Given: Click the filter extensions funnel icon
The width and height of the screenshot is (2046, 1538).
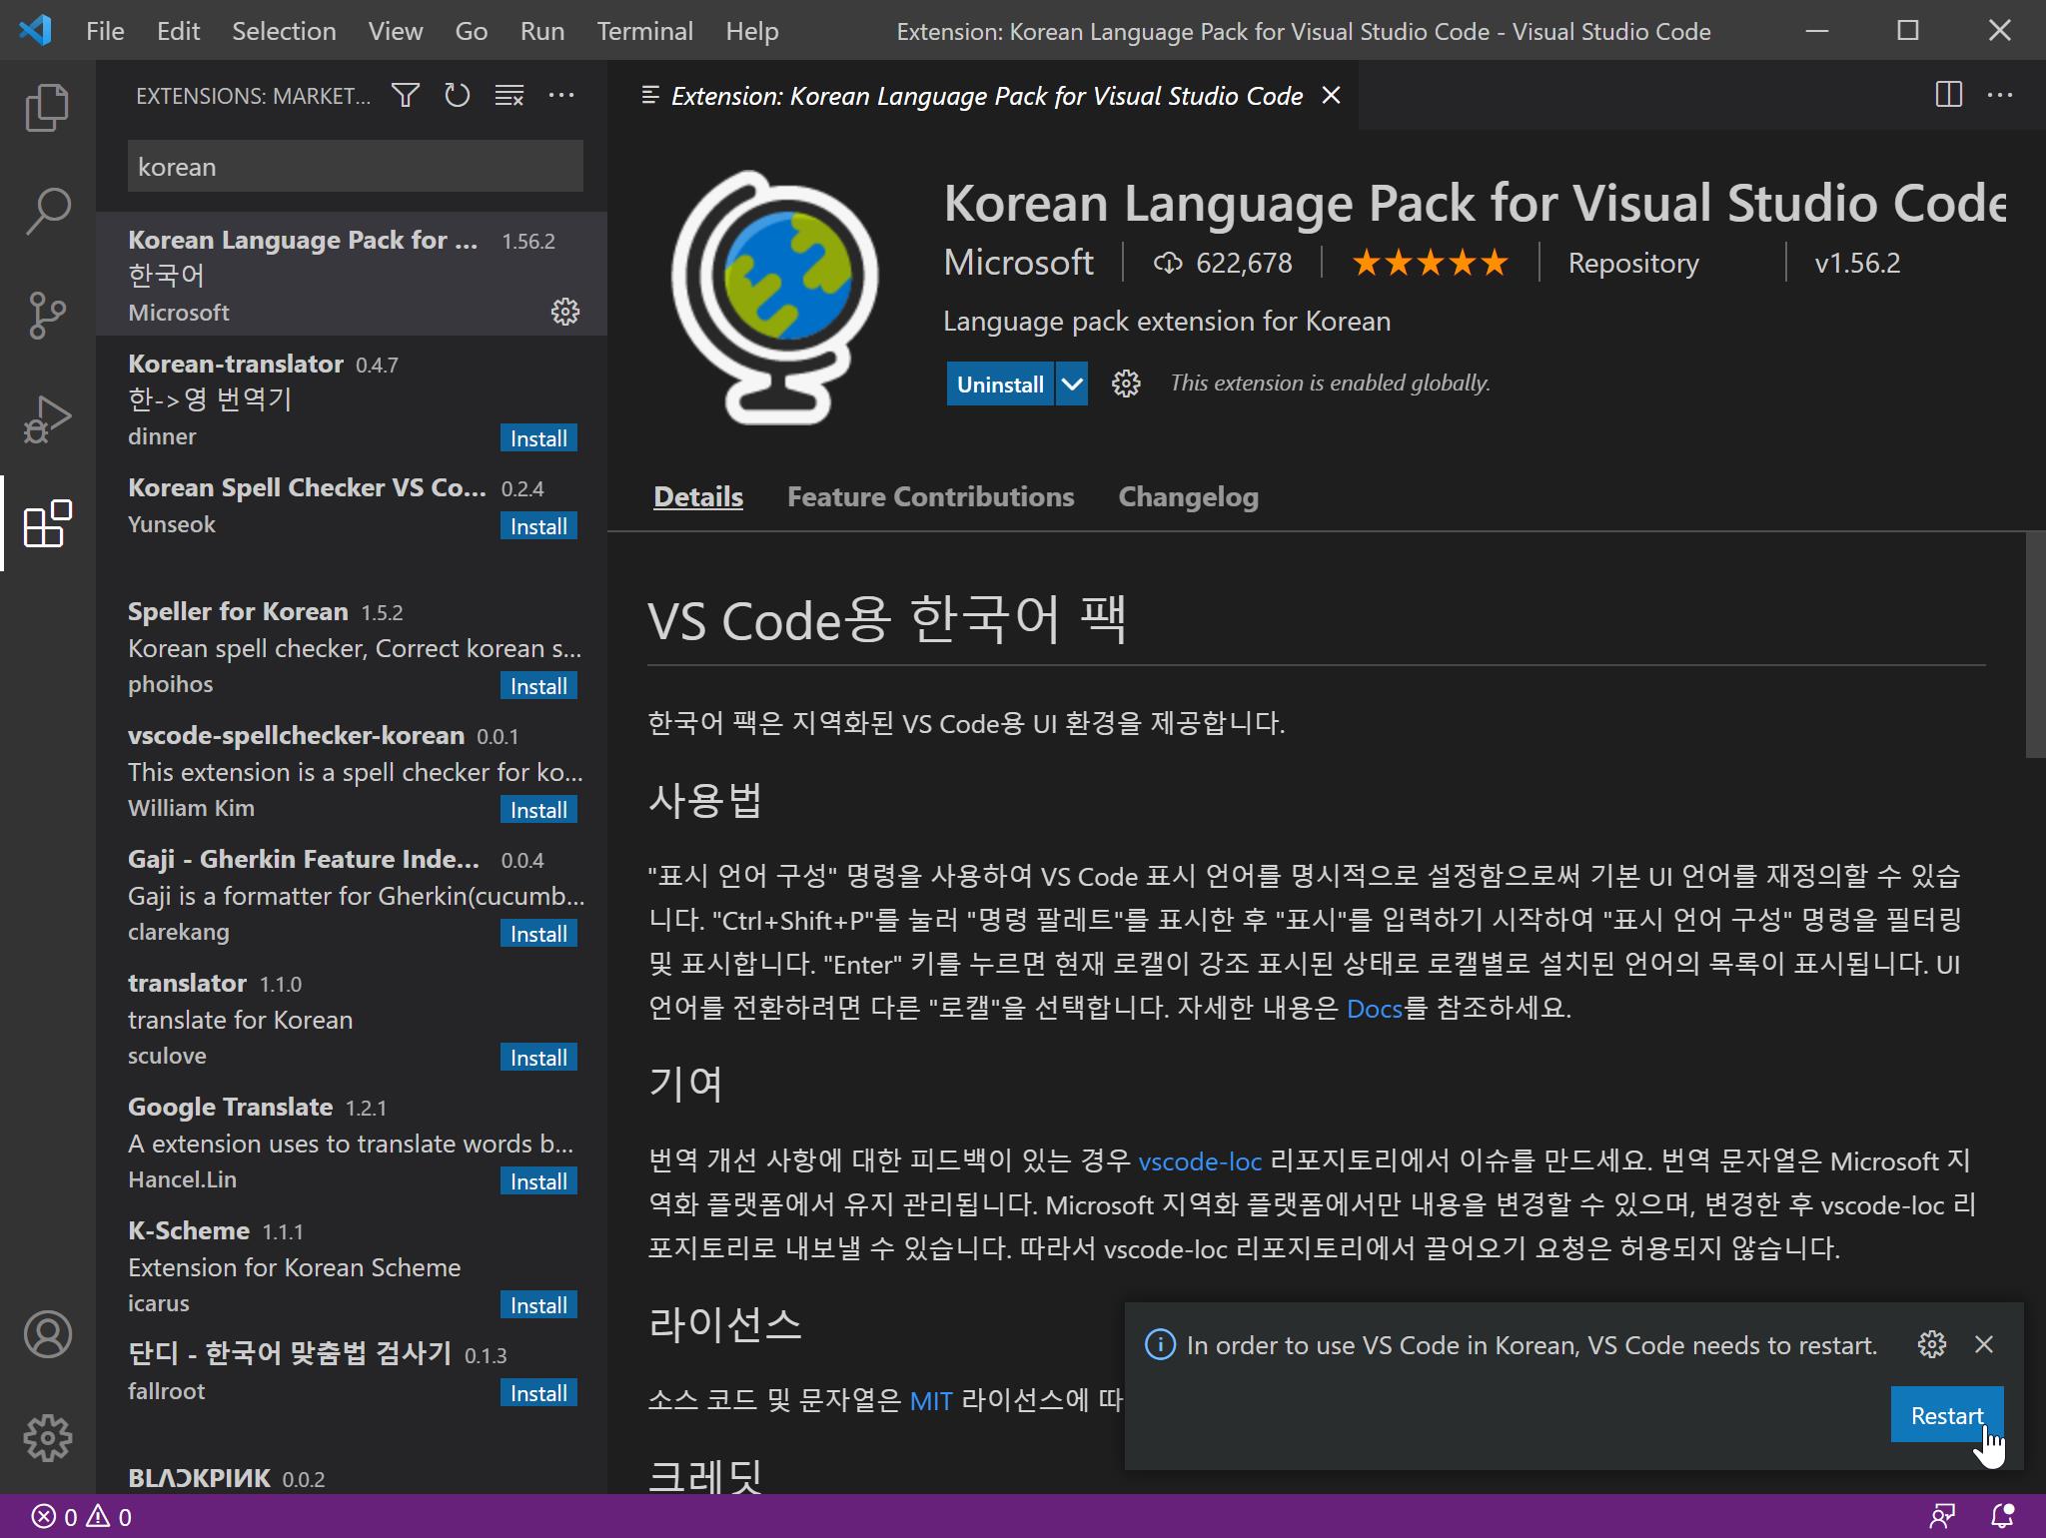Looking at the screenshot, I should coord(405,96).
